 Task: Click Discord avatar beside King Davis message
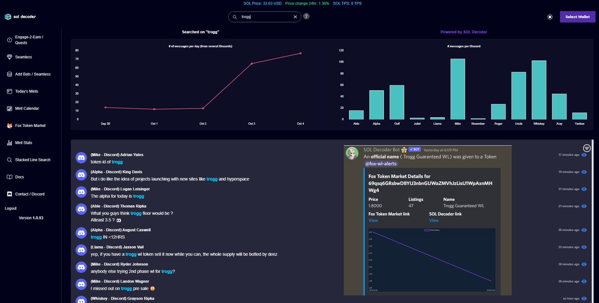[x=81, y=175]
